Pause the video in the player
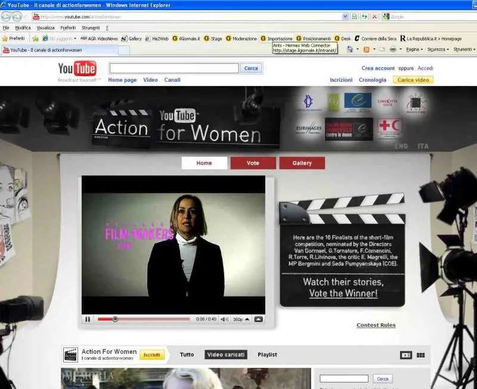 (x=88, y=319)
